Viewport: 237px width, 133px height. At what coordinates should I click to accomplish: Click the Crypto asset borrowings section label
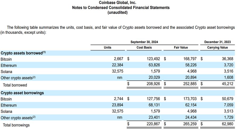click(x=22, y=93)
